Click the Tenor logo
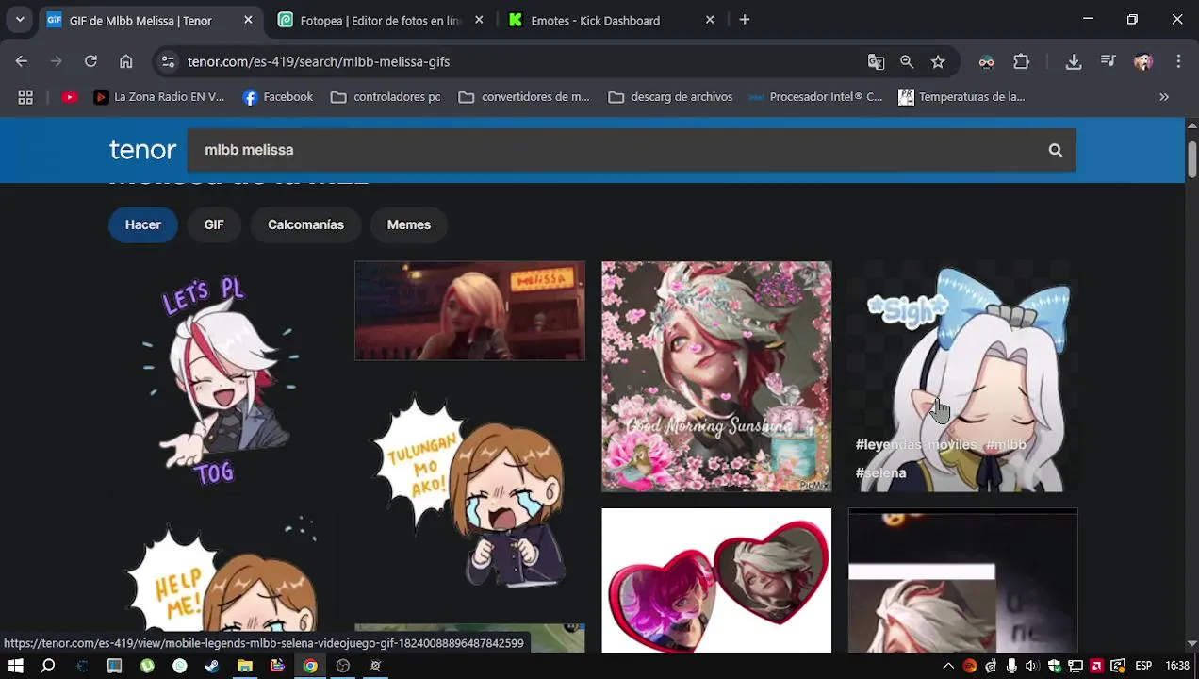The width and height of the screenshot is (1199, 679). click(x=142, y=150)
